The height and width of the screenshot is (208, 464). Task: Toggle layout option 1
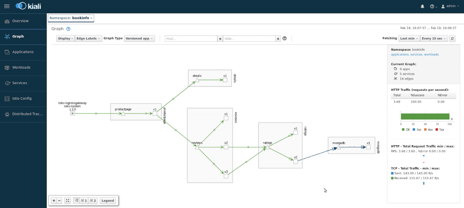coord(84,200)
